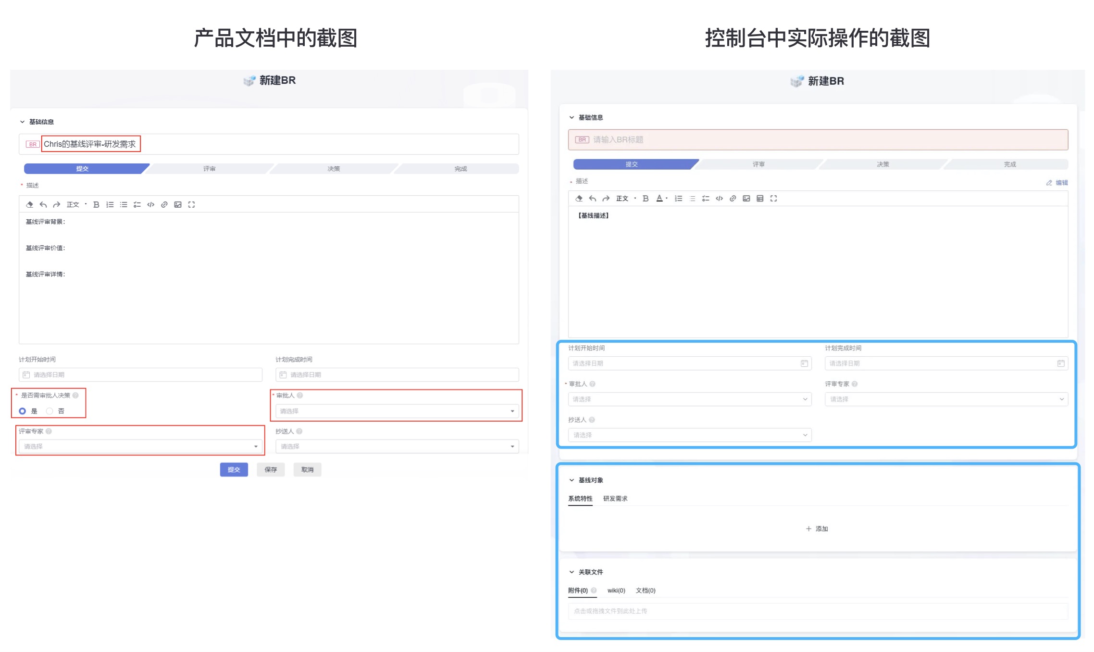Switch to the 文档(0) tab

[x=646, y=590]
